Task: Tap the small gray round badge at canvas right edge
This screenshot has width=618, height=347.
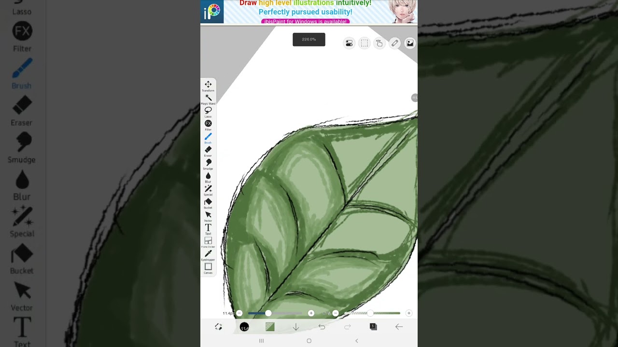Action: click(414, 98)
